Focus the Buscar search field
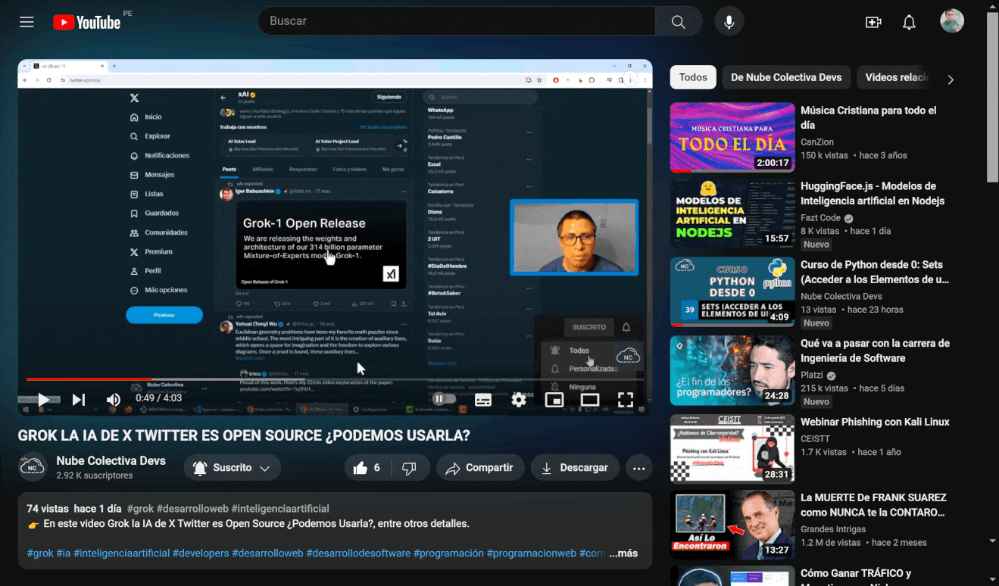 (456, 21)
